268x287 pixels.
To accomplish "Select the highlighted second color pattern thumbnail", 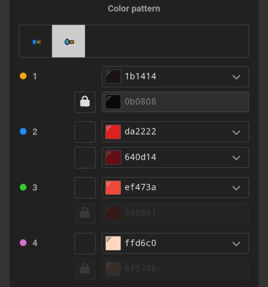I will (x=69, y=41).
